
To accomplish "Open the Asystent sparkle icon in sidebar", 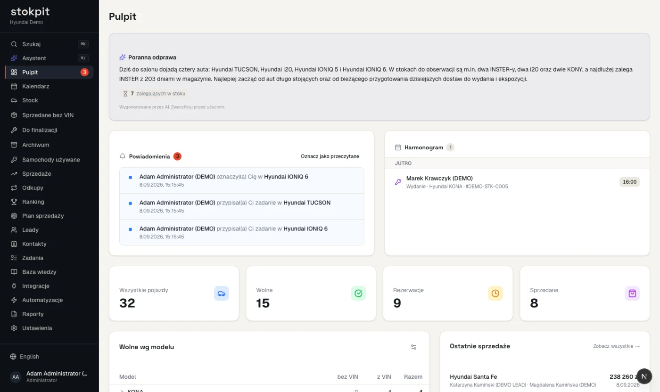I will [14, 58].
